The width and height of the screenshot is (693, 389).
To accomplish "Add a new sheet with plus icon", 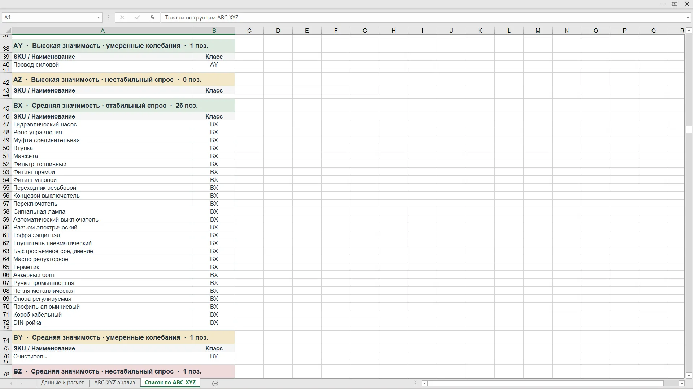I will 215,384.
